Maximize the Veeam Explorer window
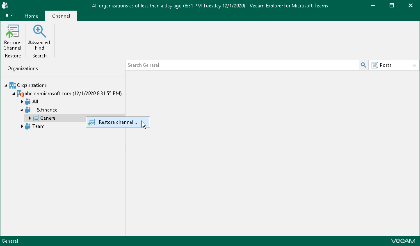The height and width of the screenshot is (246, 420). click(x=392, y=5)
